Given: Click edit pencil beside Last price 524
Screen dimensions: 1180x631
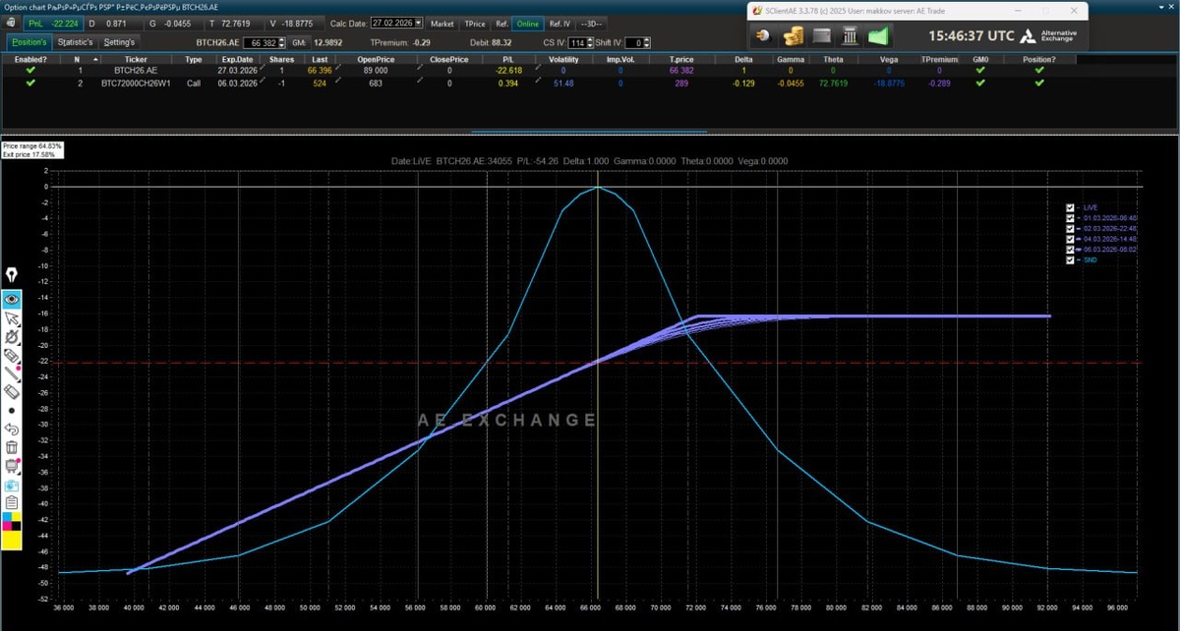Looking at the screenshot, I should tap(338, 81).
